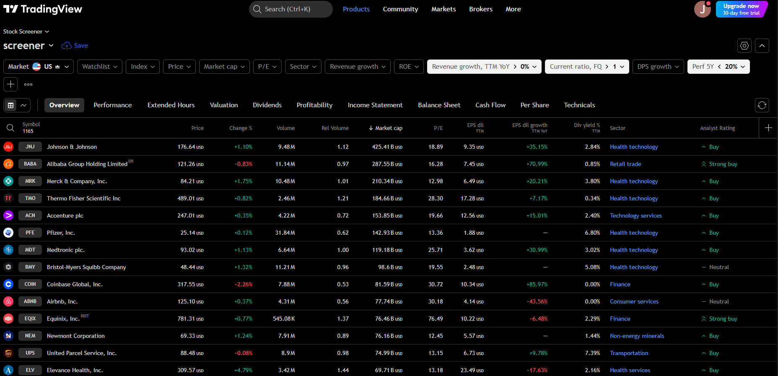
Task: Click the Search input box
Action: pyautogui.click(x=291, y=9)
